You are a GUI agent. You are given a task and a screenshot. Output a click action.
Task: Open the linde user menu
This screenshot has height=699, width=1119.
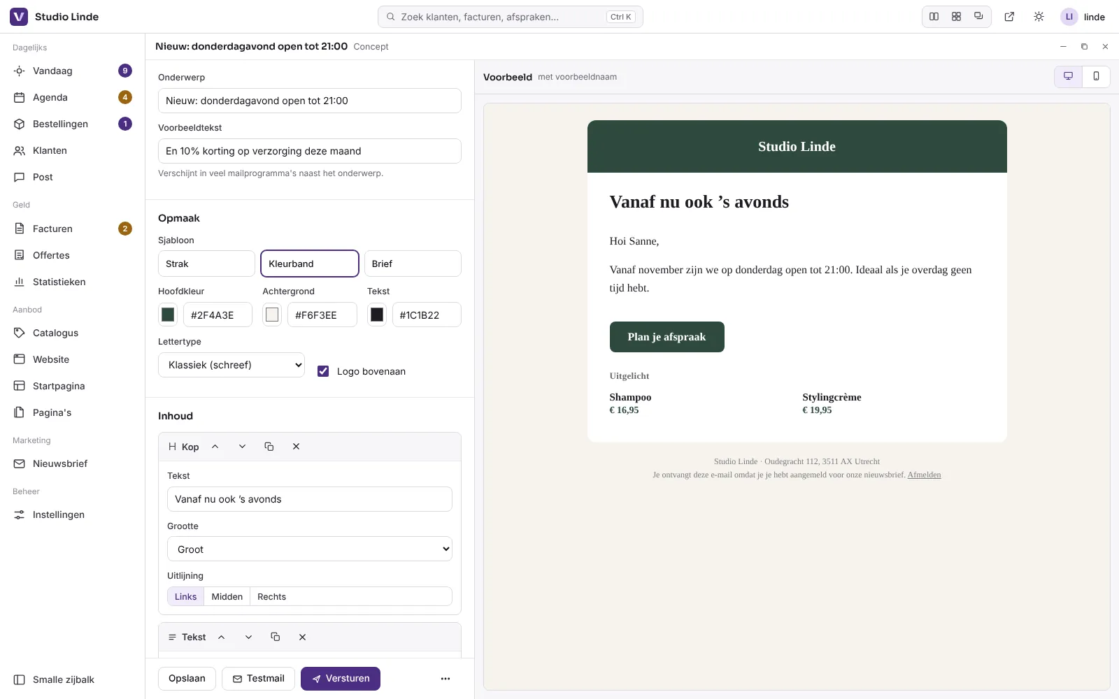(x=1083, y=17)
